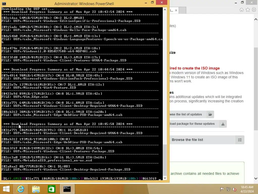Click the Downloading the UUP set line
The height and width of the screenshot is (194, 258).
pyautogui.click(x=27, y=9)
